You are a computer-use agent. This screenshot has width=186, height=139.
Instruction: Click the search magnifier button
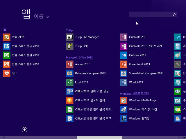coord(174,14)
